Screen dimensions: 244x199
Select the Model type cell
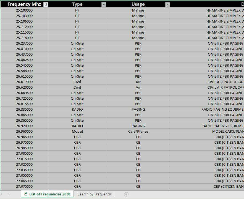(77, 131)
